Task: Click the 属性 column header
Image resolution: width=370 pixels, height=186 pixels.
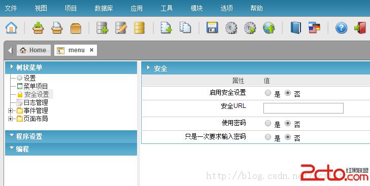Action: coord(238,81)
